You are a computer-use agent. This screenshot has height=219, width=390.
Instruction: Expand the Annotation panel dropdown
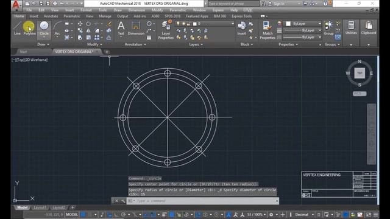coord(135,44)
